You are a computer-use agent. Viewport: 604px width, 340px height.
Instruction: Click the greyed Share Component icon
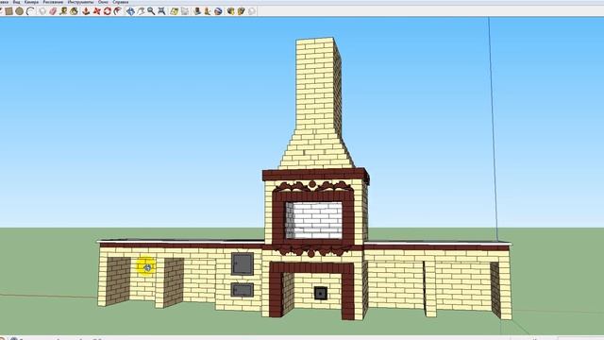coord(252,11)
